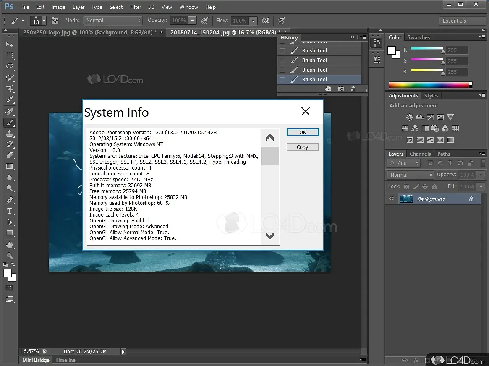Viewport: 489px width, 366px height.
Task: Add Levels adjustment
Action: tap(420, 117)
